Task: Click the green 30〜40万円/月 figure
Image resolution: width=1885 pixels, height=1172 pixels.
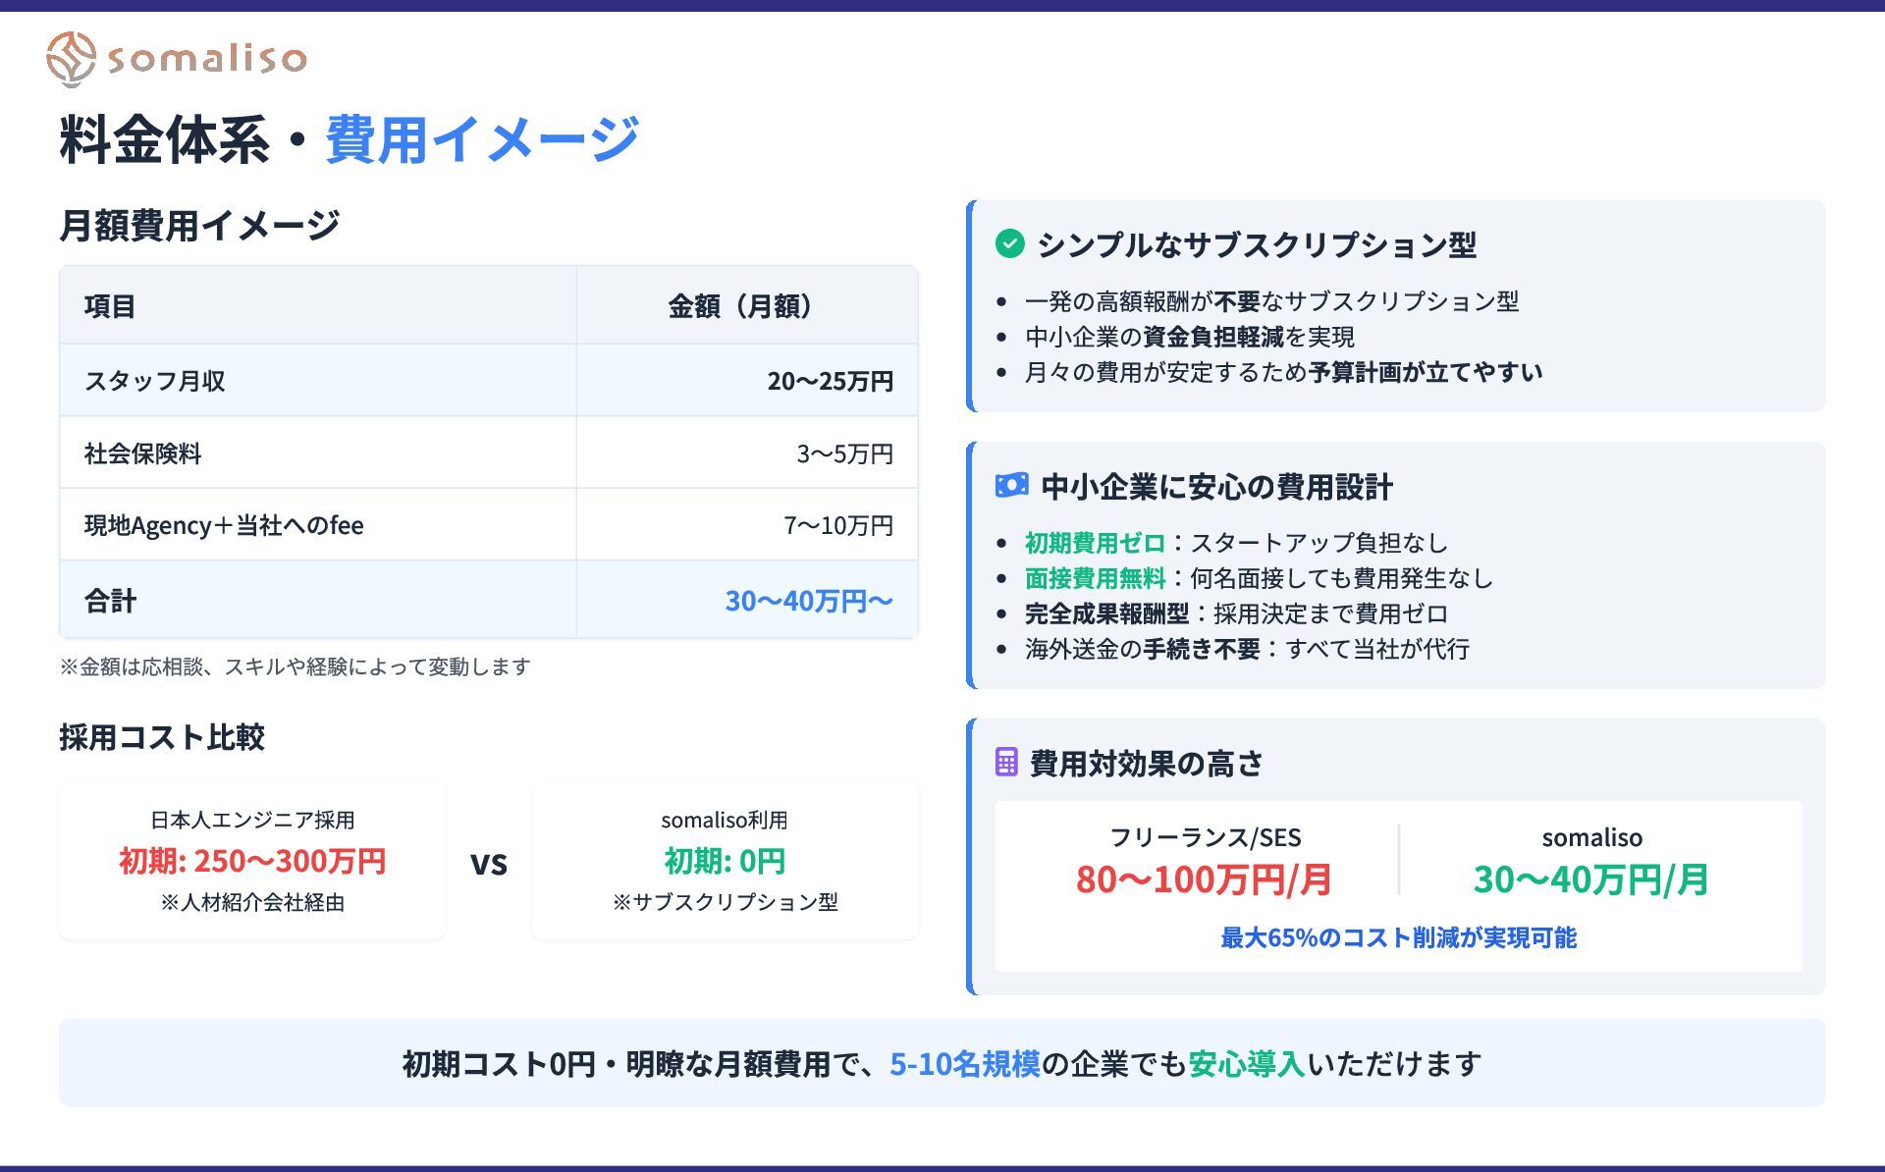Action: click(x=1591, y=879)
